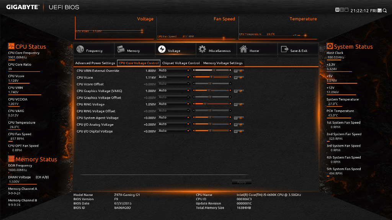Click the CPU Vcore 1.116V value field
Image resolution: width=392 pixels, height=220 pixels.
pos(150,78)
